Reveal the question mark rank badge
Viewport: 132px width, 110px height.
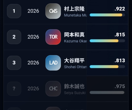pyautogui.click(x=14, y=89)
